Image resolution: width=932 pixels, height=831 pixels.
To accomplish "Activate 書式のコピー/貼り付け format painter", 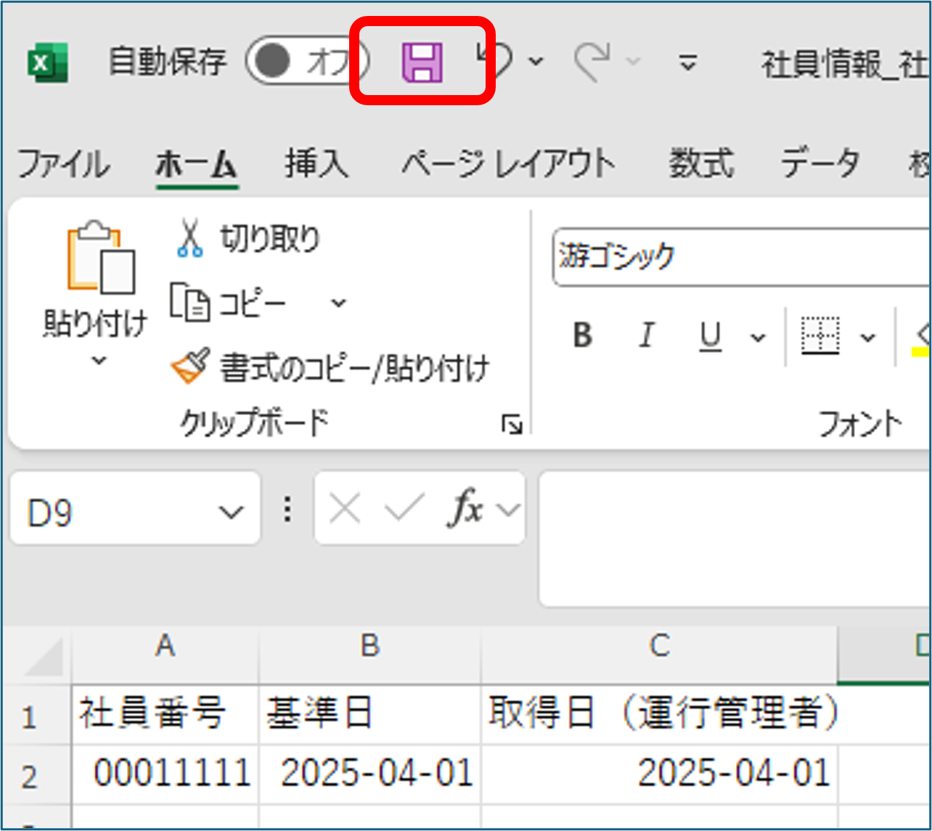I will click(187, 367).
